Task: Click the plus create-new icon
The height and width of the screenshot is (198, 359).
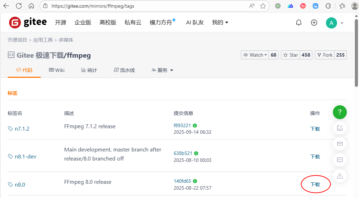Action: (x=314, y=23)
